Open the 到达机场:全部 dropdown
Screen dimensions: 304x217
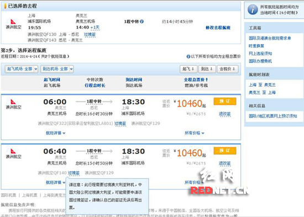click(x=57, y=69)
